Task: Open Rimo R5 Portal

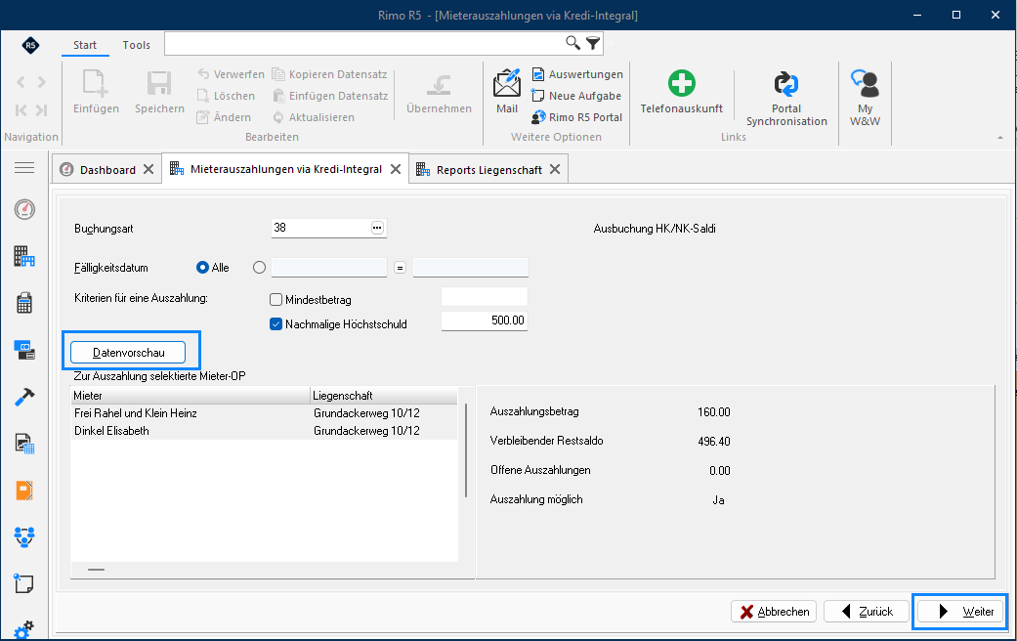Action: pyautogui.click(x=576, y=117)
